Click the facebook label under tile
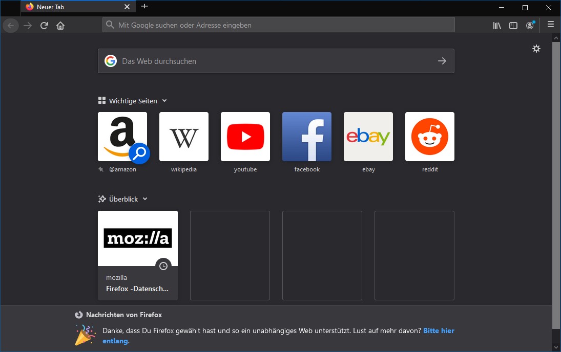 (307, 169)
